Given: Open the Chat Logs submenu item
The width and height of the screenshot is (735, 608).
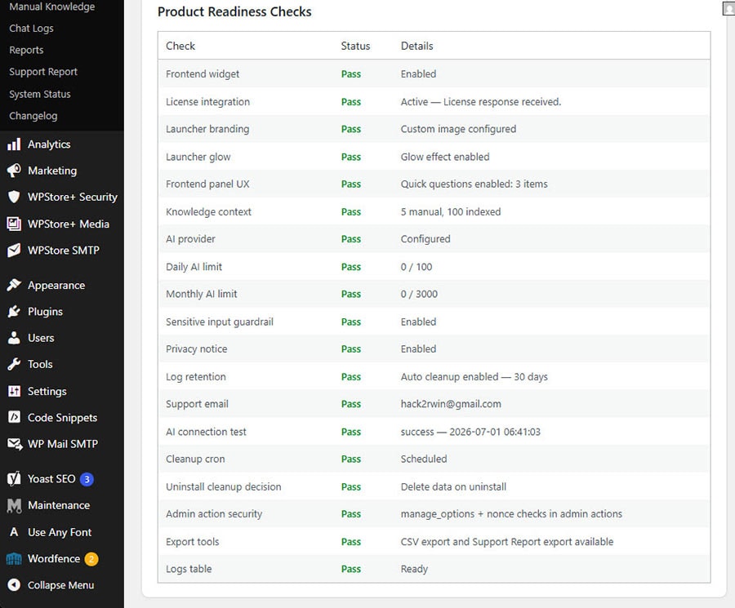Looking at the screenshot, I should point(31,28).
